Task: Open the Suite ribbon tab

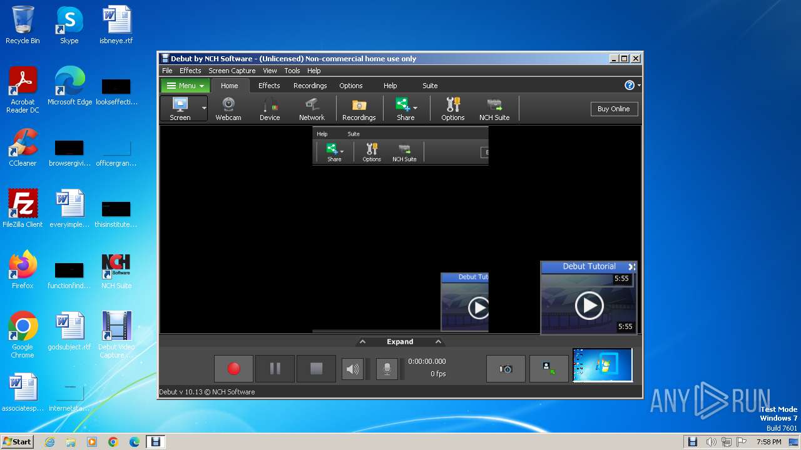Action: [x=430, y=86]
